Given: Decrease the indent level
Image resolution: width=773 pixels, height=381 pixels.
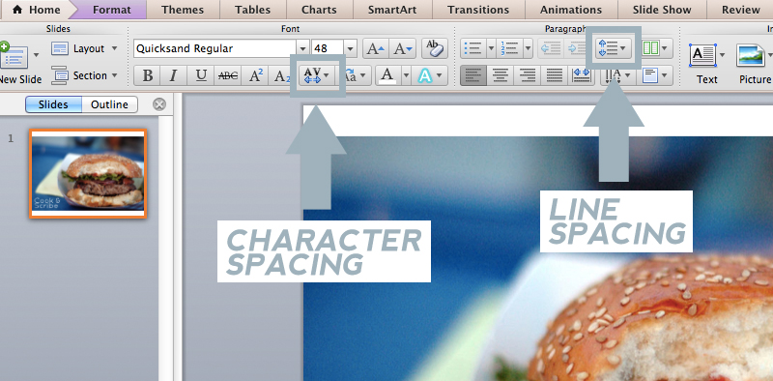Looking at the screenshot, I should point(551,48).
